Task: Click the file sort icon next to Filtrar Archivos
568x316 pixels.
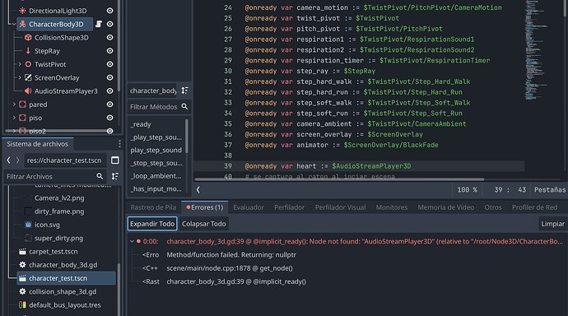Action: click(x=114, y=176)
